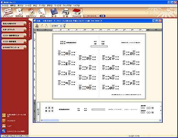The image size is (178, 138).
Task: Click the bottom scrollbar left arrow
Action: coord(42,120)
